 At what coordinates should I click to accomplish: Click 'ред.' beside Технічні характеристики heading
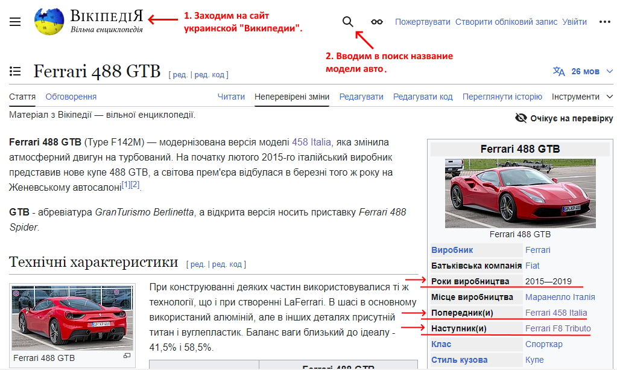(x=198, y=264)
